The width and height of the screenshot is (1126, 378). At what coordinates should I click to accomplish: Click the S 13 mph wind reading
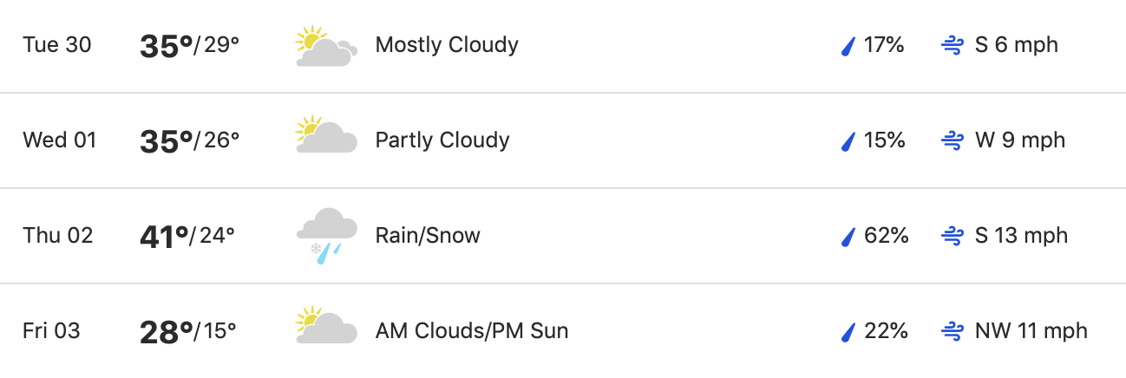(1021, 236)
